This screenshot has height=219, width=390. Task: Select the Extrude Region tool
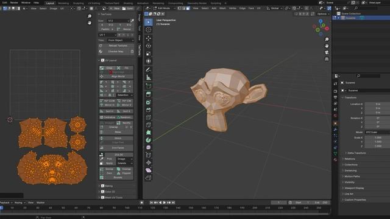149,94
